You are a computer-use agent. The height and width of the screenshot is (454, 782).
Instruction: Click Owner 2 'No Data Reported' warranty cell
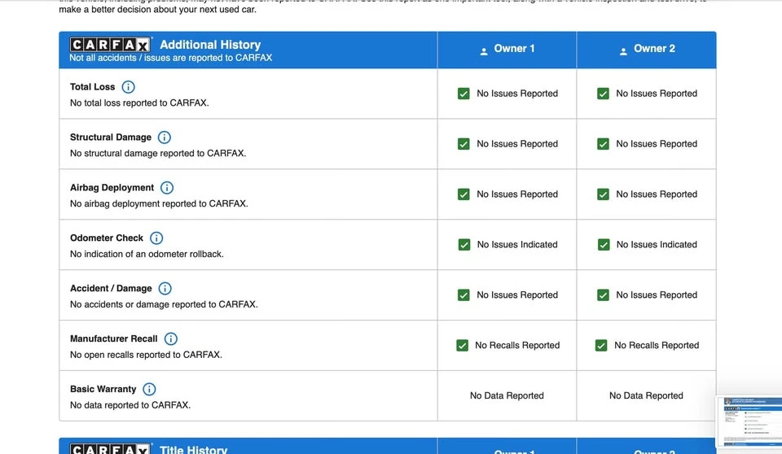tap(646, 395)
